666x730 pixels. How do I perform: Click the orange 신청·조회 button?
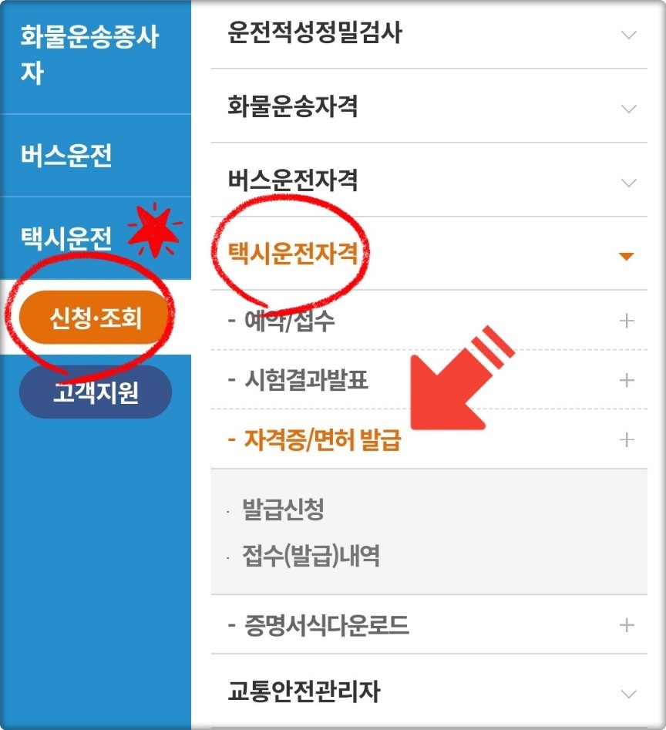[x=95, y=318]
